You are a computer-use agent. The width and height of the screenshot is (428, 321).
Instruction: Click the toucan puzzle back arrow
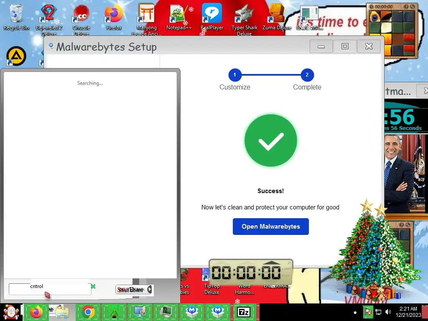tap(372, 7)
